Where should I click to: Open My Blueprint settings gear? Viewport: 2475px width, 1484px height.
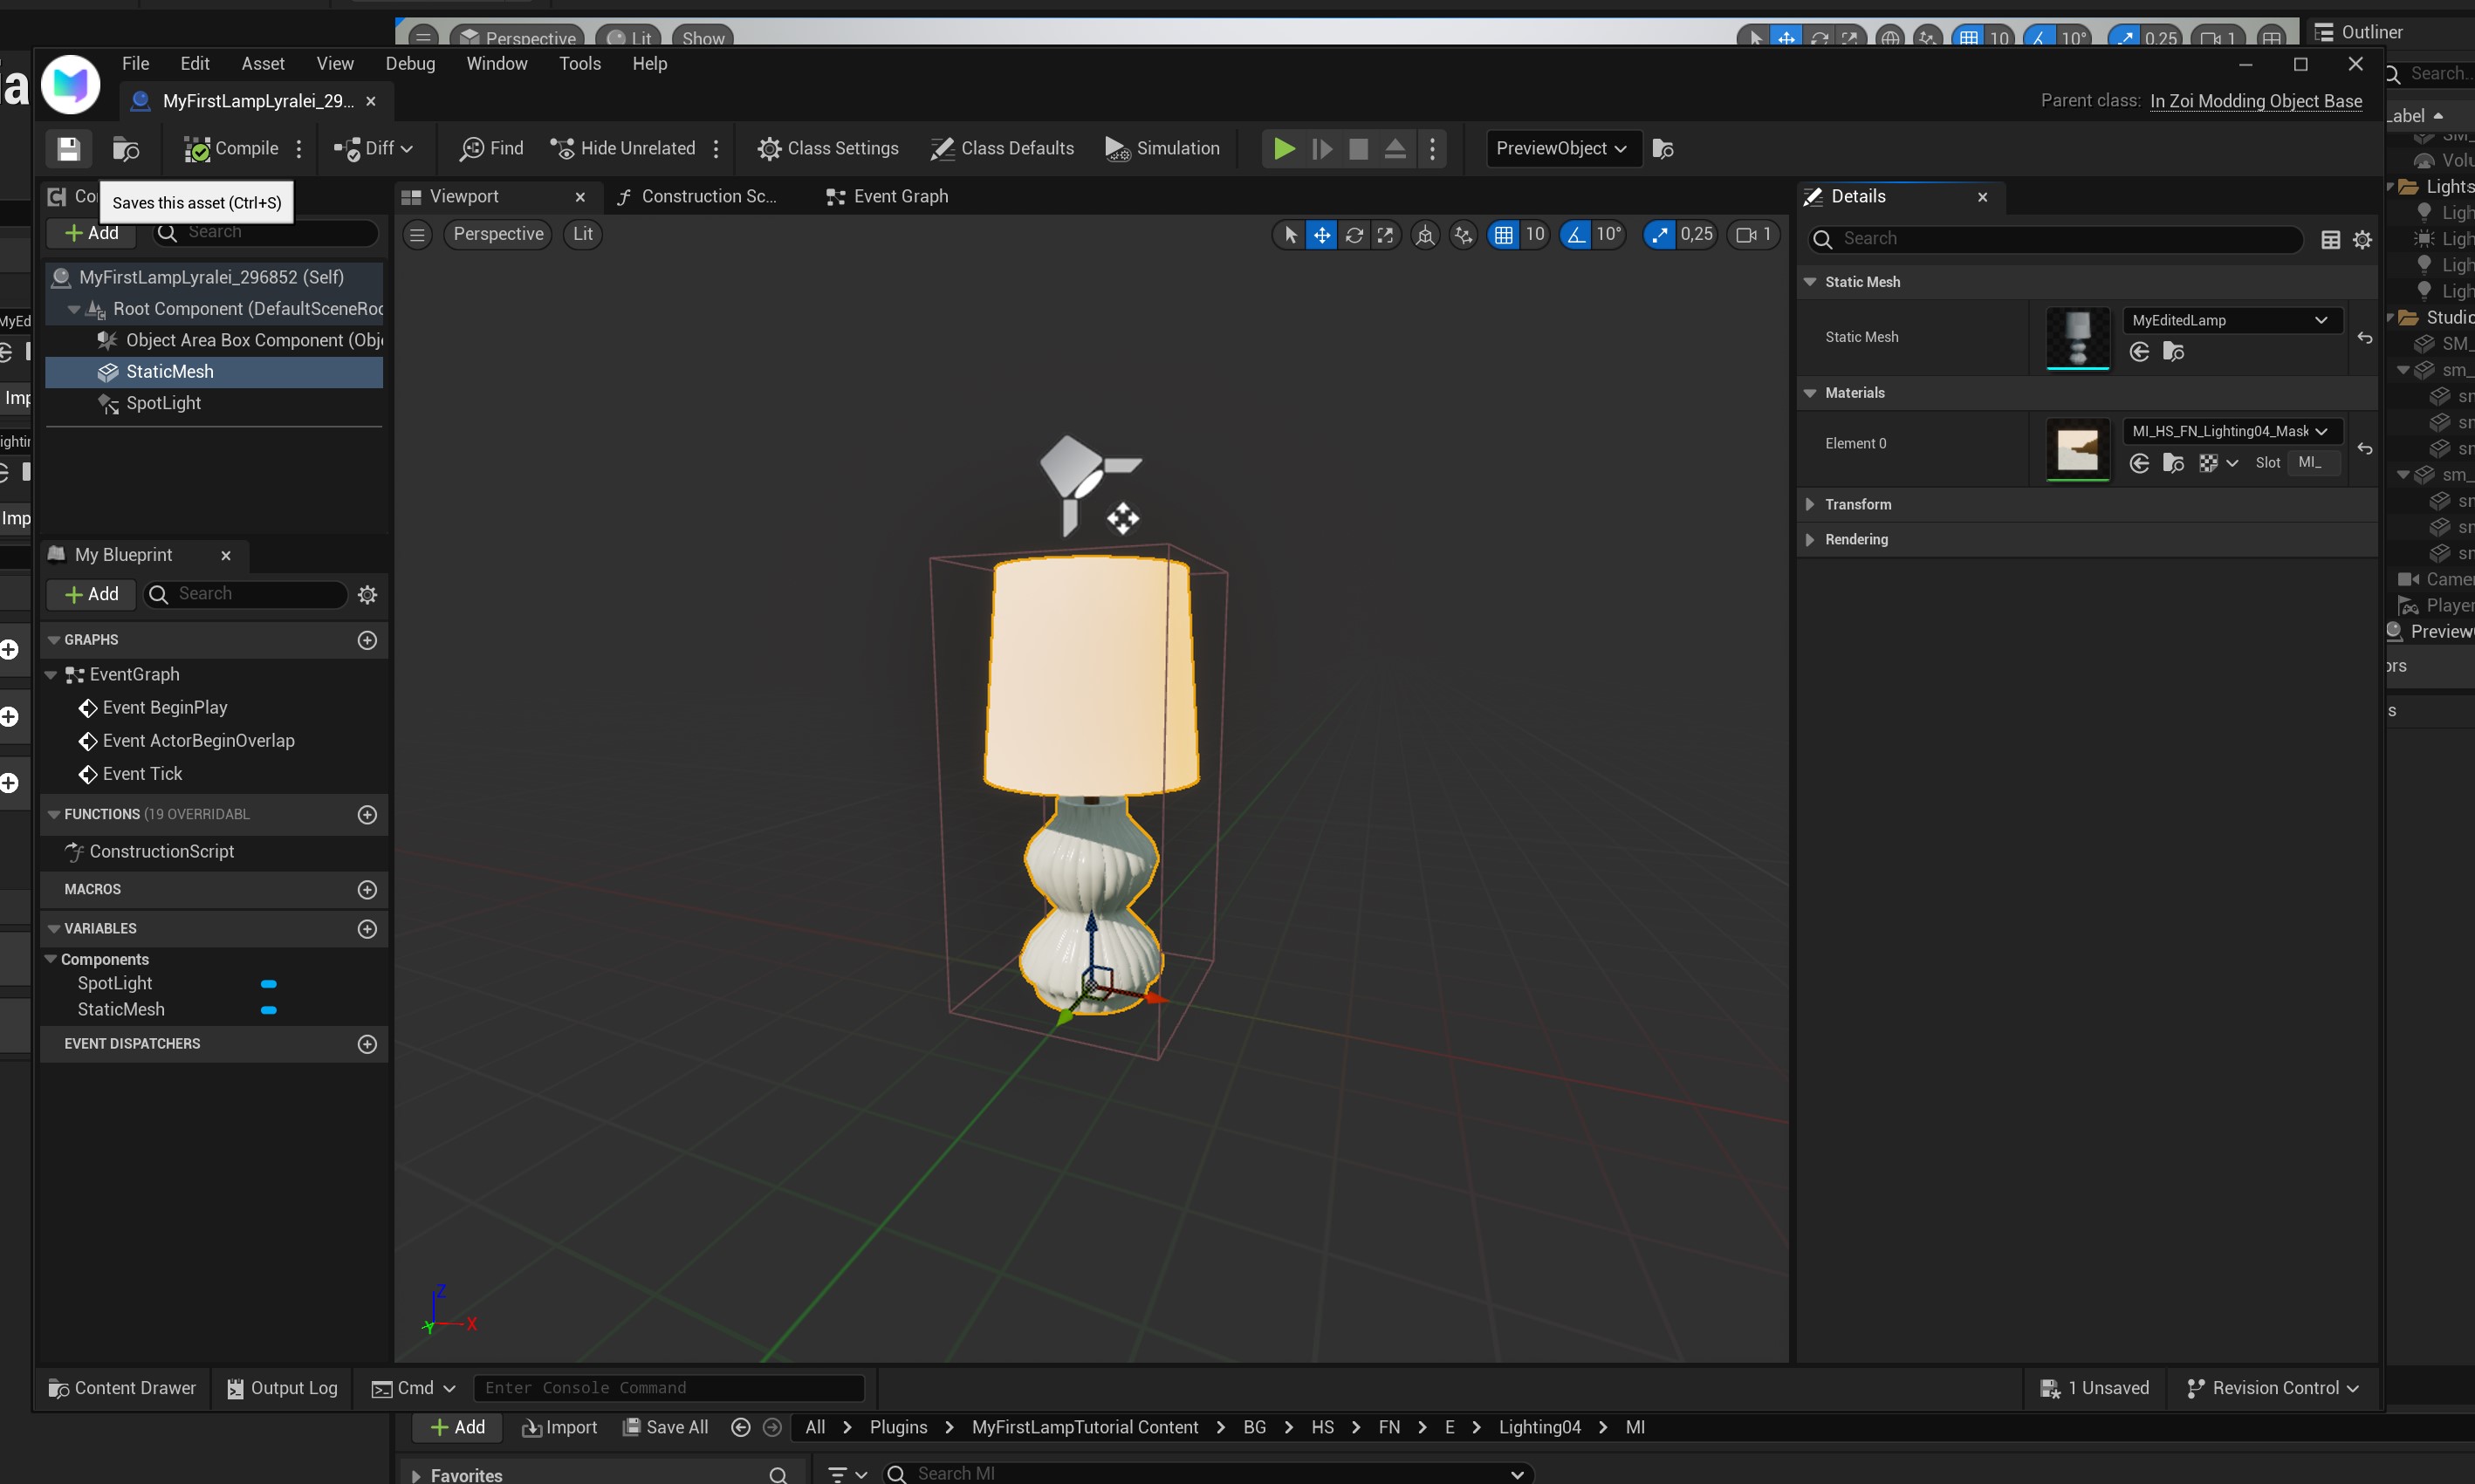[367, 595]
